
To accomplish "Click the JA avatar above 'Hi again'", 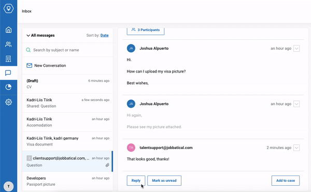I will coord(131,104).
